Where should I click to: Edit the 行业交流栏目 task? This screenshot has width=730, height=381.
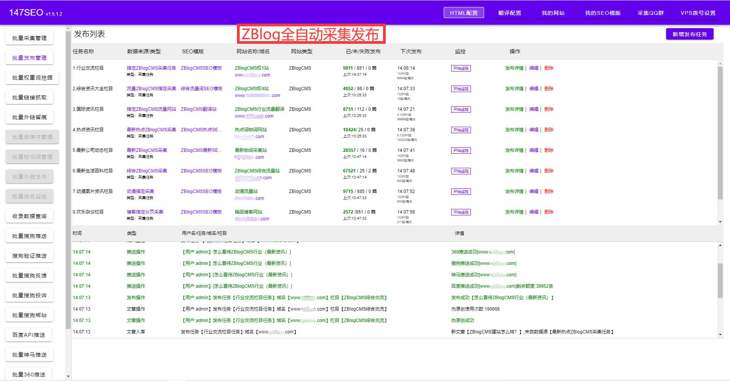pyautogui.click(x=534, y=68)
